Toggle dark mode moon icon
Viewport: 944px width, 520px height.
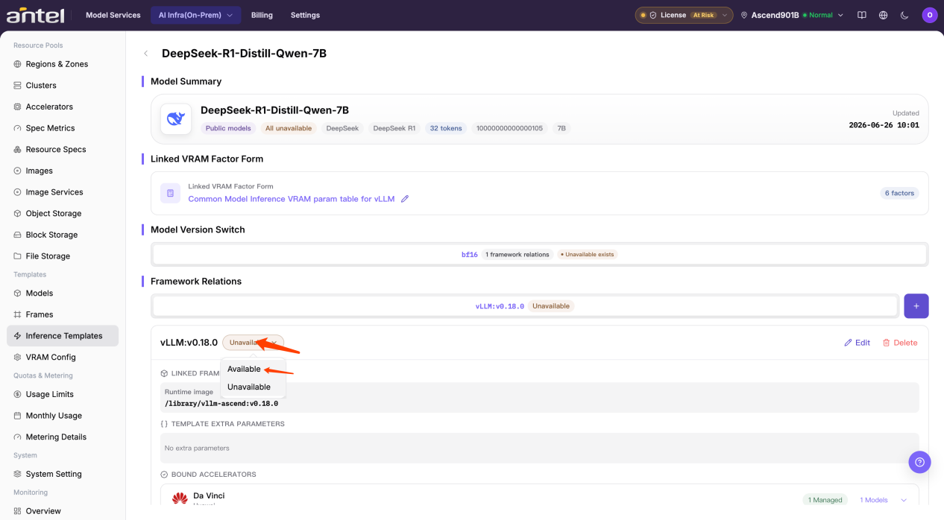[x=904, y=15]
